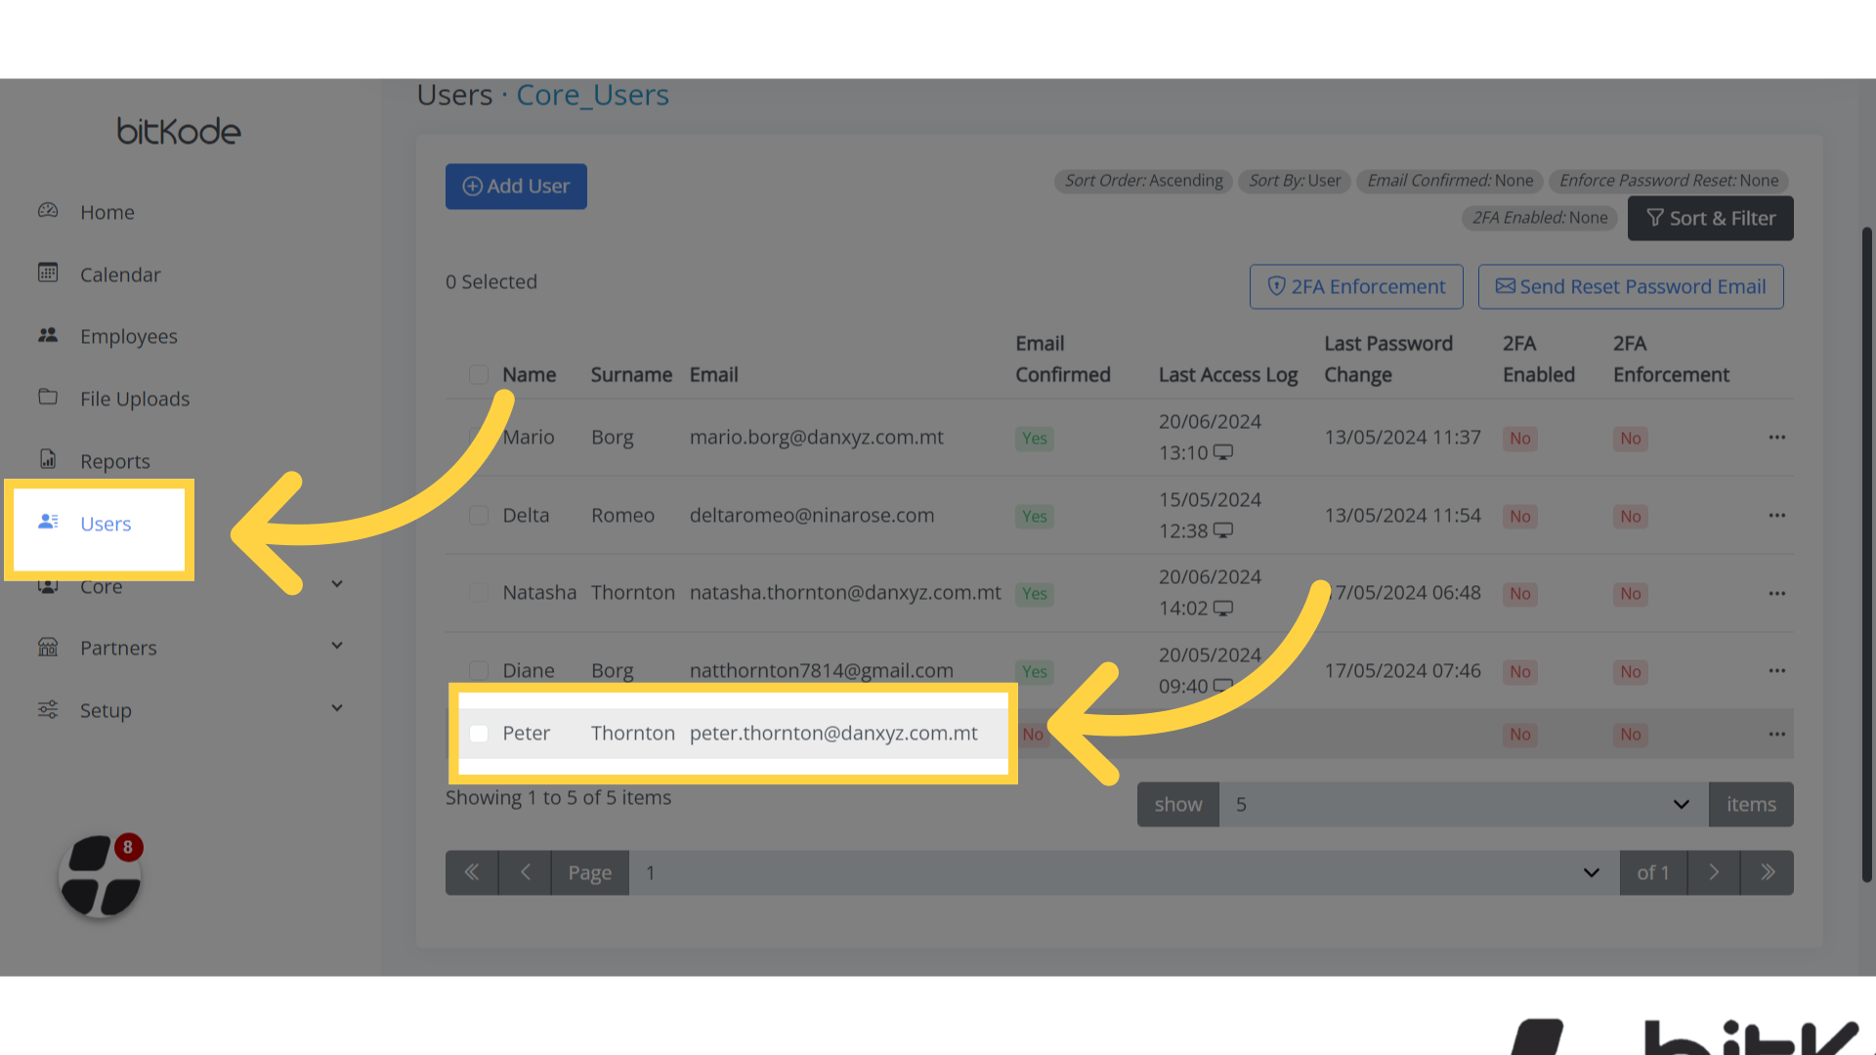Screen dimensions: 1876x1055
Task: Click the notification badge avatar at bottom left
Action: pos(99,876)
